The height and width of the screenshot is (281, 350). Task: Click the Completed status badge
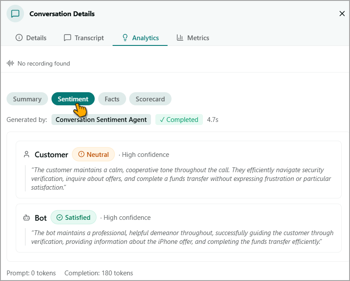click(x=179, y=120)
